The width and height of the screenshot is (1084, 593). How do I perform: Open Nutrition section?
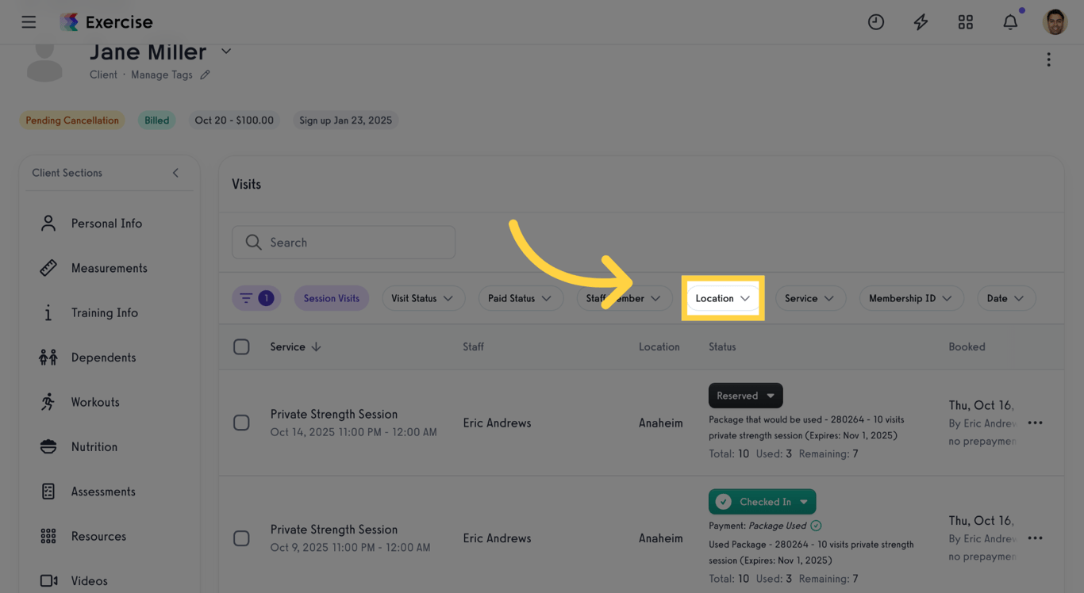coord(94,447)
